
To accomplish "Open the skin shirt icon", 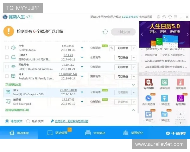I will point(170,17).
